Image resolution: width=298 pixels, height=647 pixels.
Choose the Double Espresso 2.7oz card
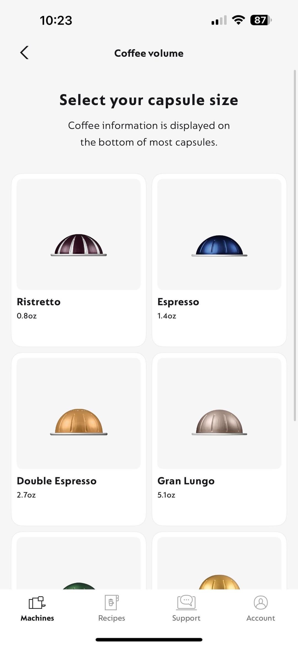(79, 439)
